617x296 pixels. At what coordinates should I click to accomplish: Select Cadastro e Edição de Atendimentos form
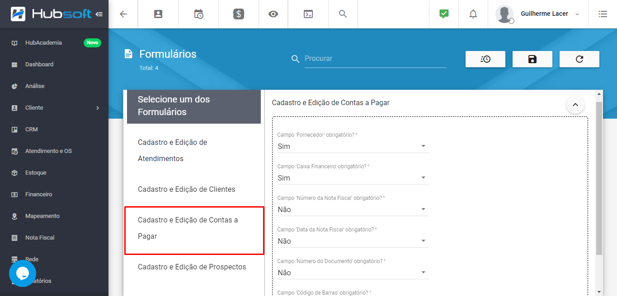(194, 150)
